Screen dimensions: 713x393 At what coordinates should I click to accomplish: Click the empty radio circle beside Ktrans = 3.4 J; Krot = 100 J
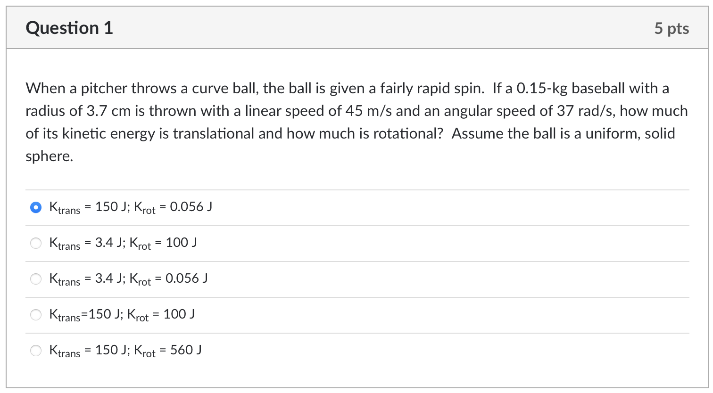coord(36,243)
